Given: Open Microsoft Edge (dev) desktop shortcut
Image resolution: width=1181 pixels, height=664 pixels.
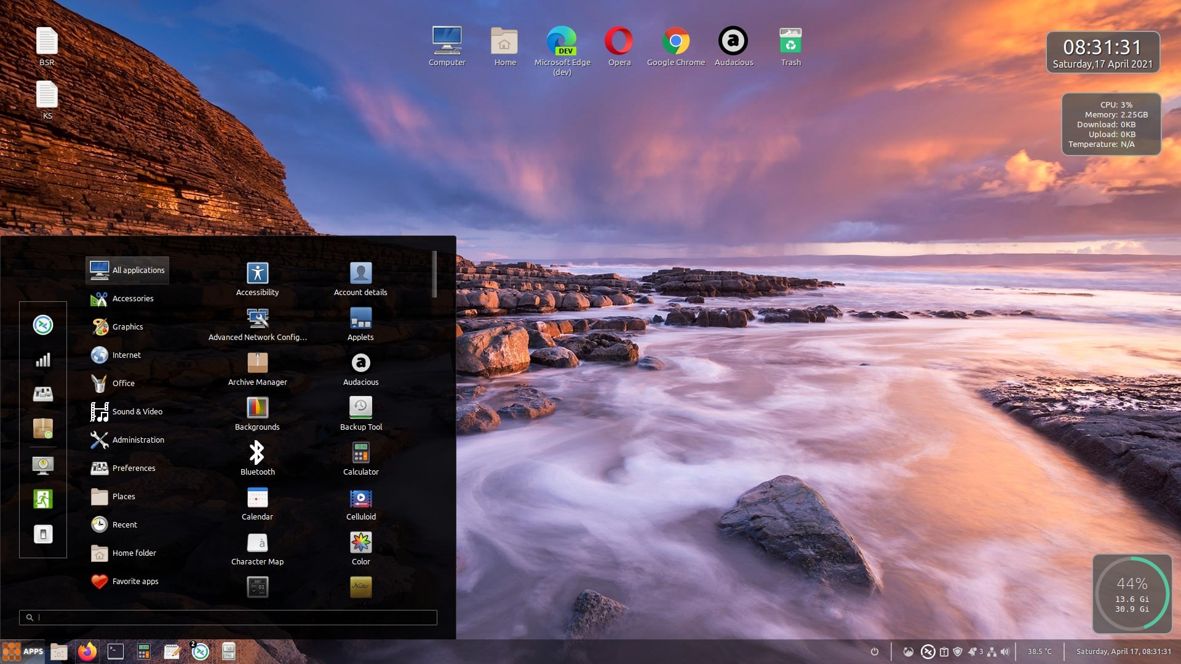Looking at the screenshot, I should 562,51.
